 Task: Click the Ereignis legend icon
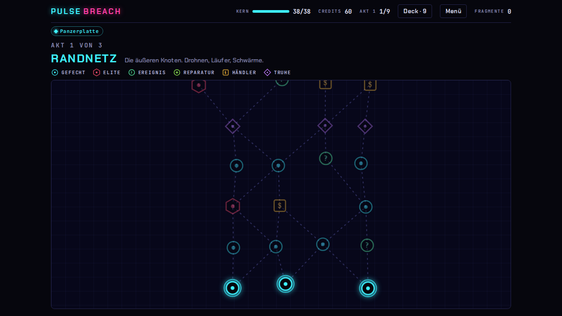(132, 72)
